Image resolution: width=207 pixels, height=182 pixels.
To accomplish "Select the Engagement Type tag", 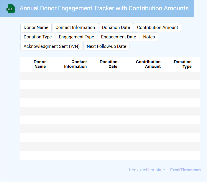I will [x=76, y=37].
